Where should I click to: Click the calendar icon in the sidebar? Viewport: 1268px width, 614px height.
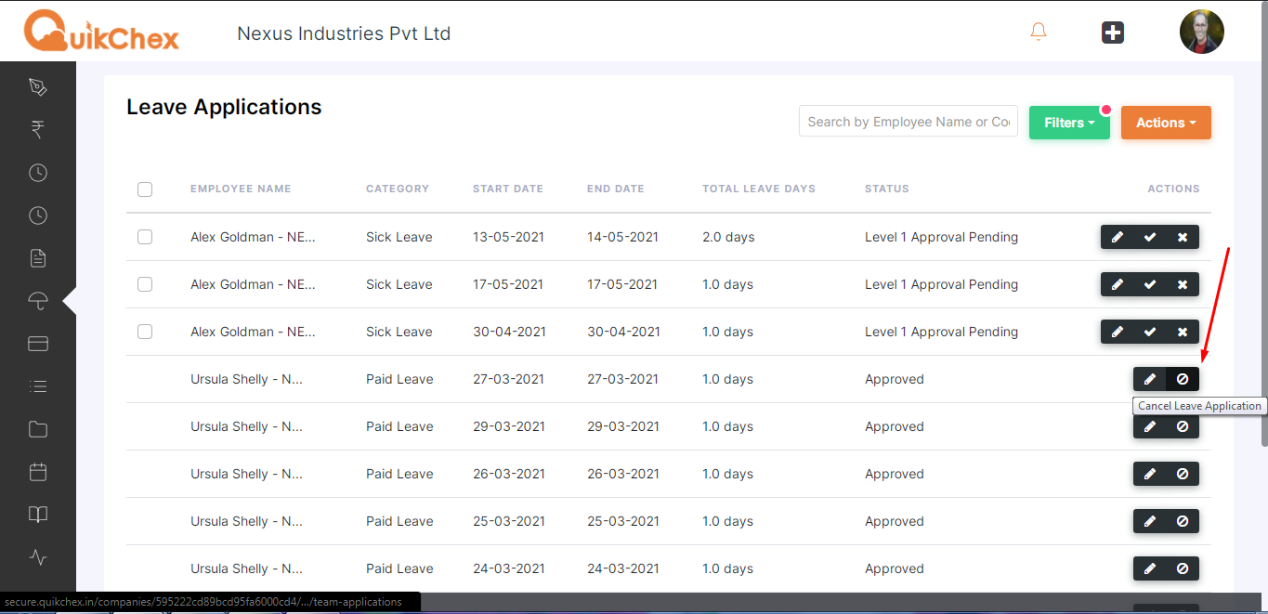(37, 471)
